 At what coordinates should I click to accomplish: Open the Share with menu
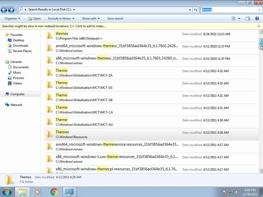(91, 18)
